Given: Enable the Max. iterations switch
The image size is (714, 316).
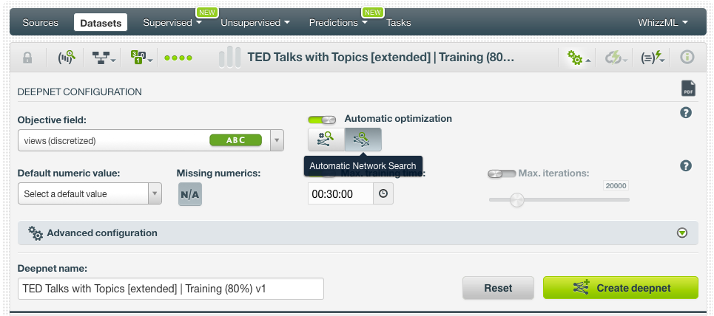Looking at the screenshot, I should click(501, 174).
